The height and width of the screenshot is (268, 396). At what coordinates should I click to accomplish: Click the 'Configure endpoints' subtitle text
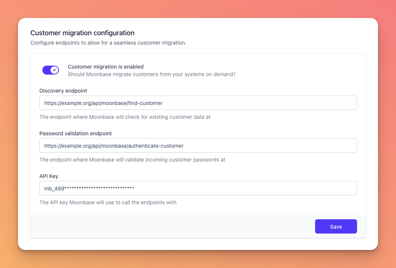pyautogui.click(x=108, y=43)
